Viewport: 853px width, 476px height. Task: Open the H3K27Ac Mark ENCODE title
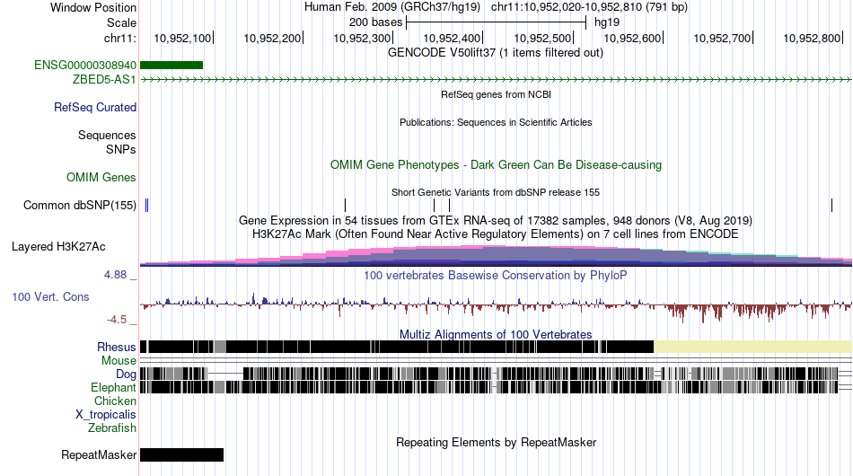click(x=496, y=234)
